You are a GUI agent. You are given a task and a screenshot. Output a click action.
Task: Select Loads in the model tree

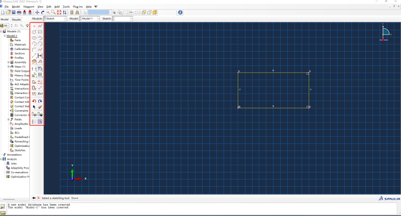point(18,128)
